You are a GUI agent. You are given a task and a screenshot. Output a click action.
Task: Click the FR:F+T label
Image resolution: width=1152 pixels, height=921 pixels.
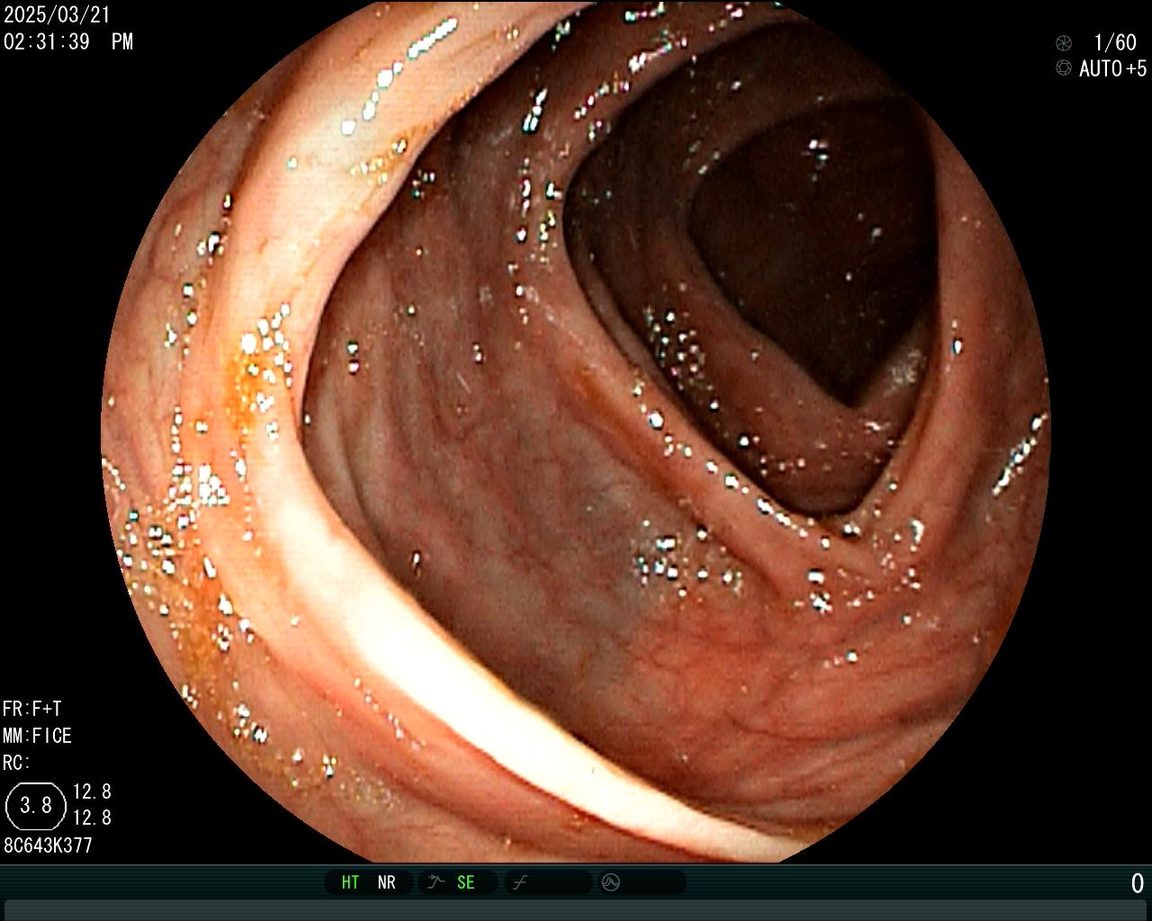coord(32,709)
